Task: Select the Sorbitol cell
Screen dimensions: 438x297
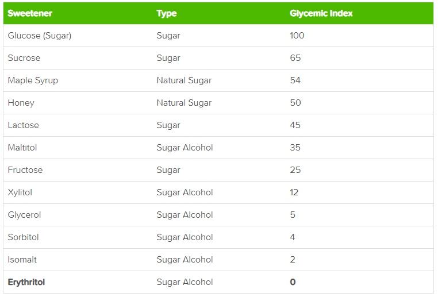Action: pos(23,237)
